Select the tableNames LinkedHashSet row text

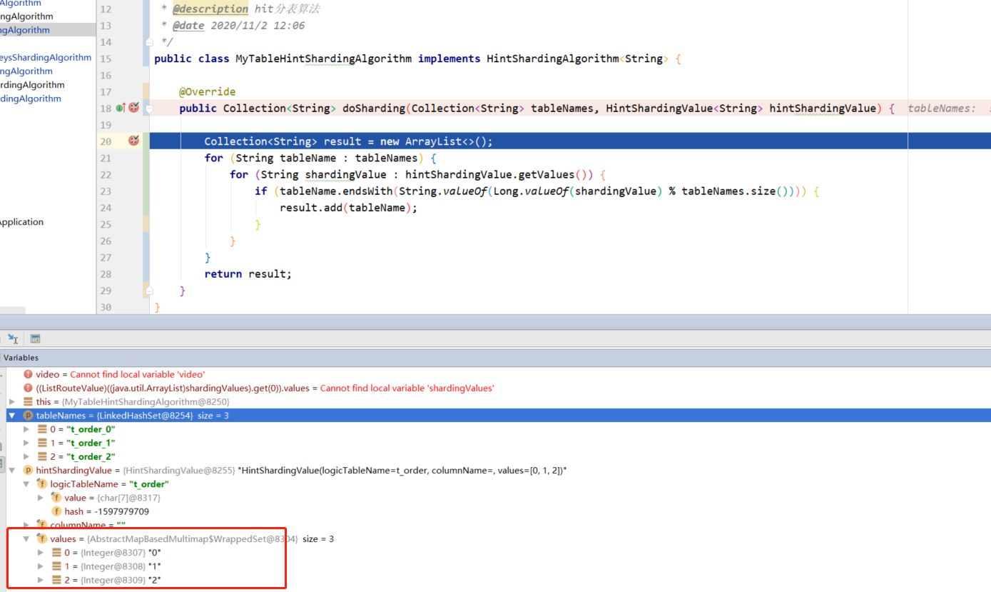(x=133, y=416)
